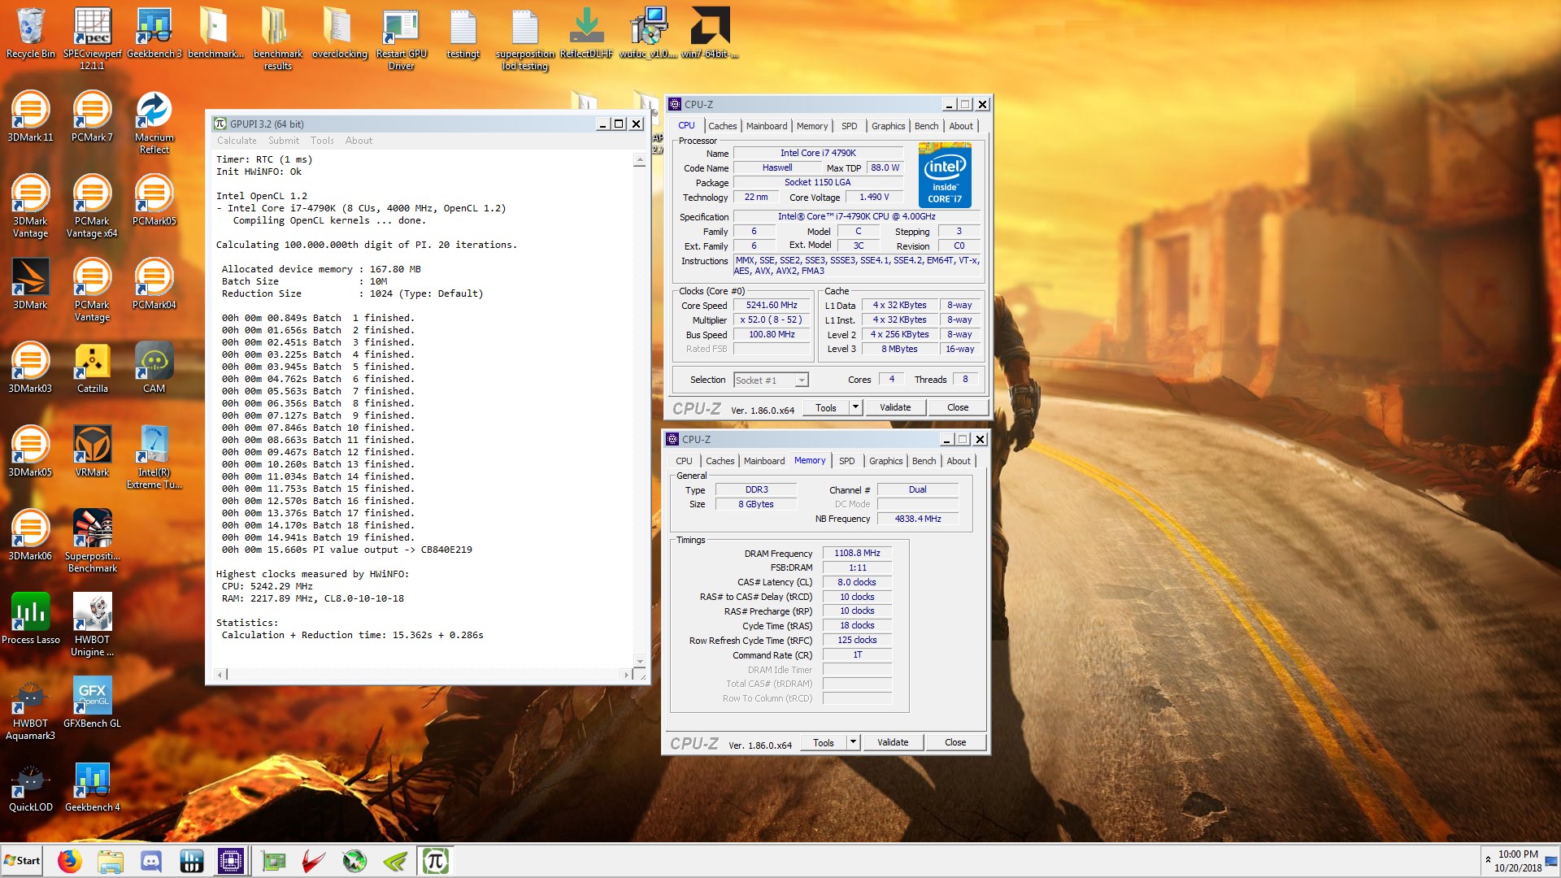Screen dimensions: 1561x878
Task: Click the GPUPI vertical scrollbar down arrow
Action: (x=640, y=661)
